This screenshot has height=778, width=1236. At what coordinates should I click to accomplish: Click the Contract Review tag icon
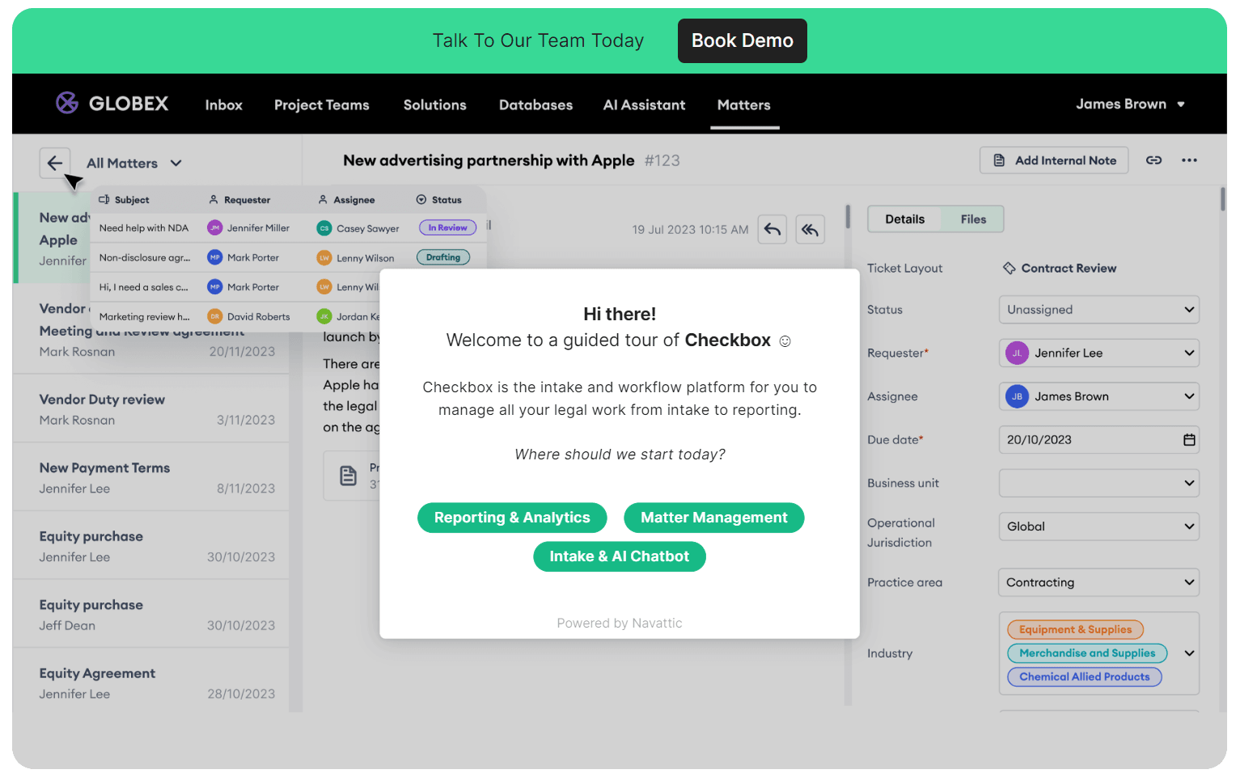[x=1010, y=268]
